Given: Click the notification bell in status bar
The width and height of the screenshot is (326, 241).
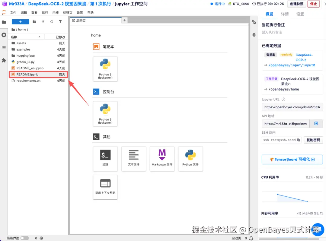Looking at the screenshot, I should [251, 238].
